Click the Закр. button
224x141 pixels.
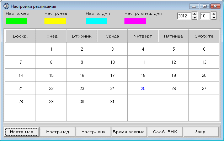pos(201,132)
